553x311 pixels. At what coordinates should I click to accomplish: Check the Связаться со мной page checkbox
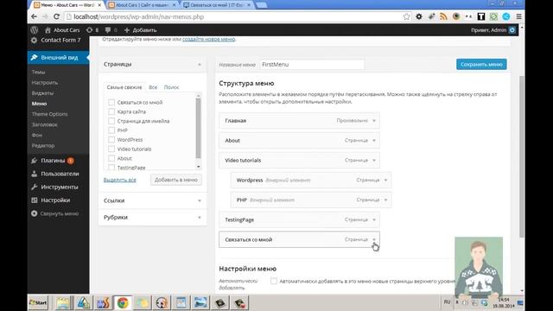111,102
